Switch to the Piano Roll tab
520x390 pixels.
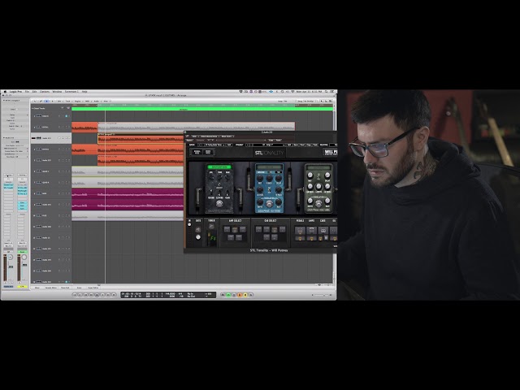pyautogui.click(x=65, y=288)
